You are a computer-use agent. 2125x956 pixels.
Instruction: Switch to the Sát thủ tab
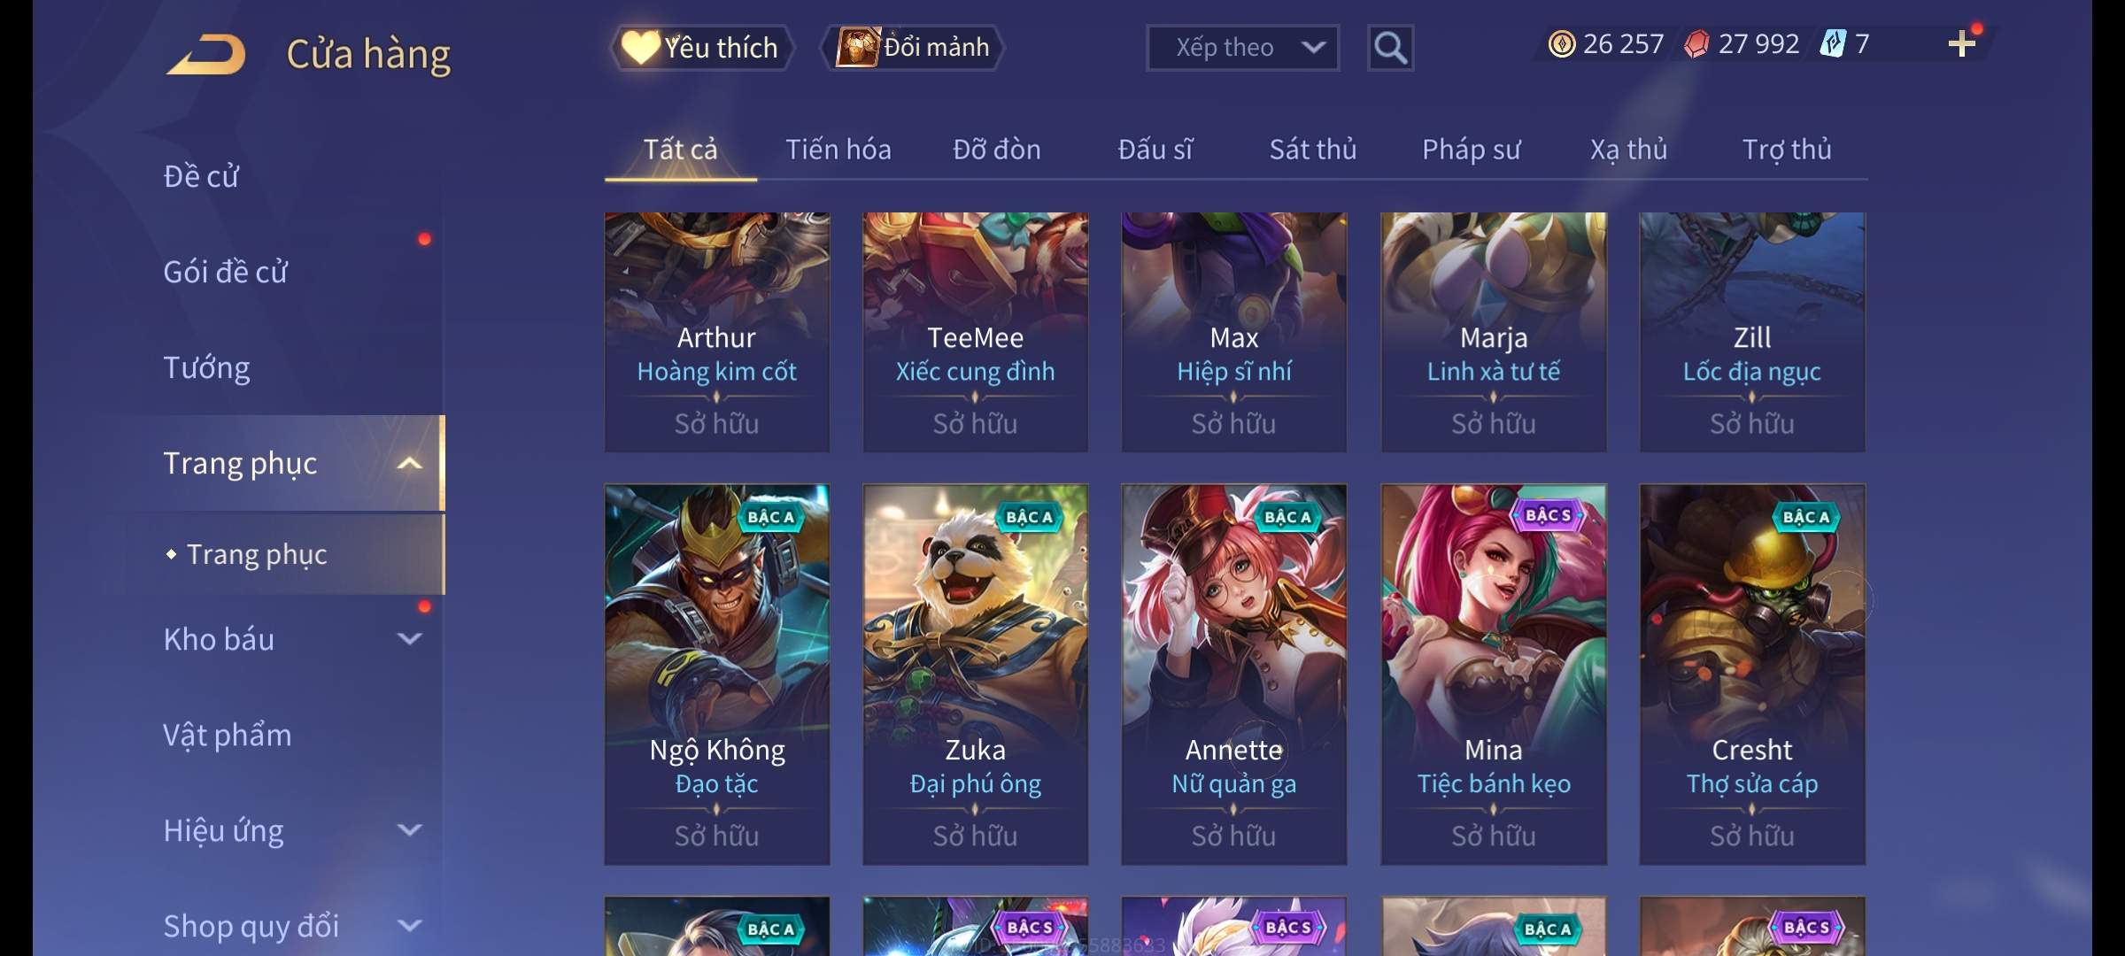pyautogui.click(x=1313, y=150)
